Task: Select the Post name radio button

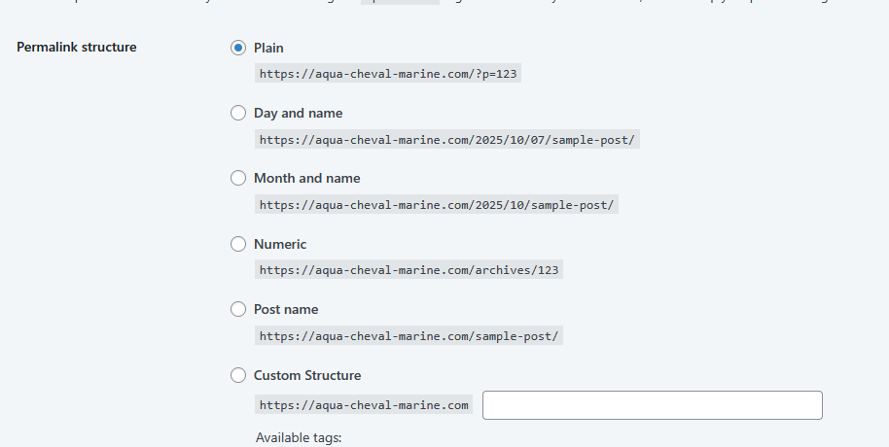Action: tap(238, 309)
